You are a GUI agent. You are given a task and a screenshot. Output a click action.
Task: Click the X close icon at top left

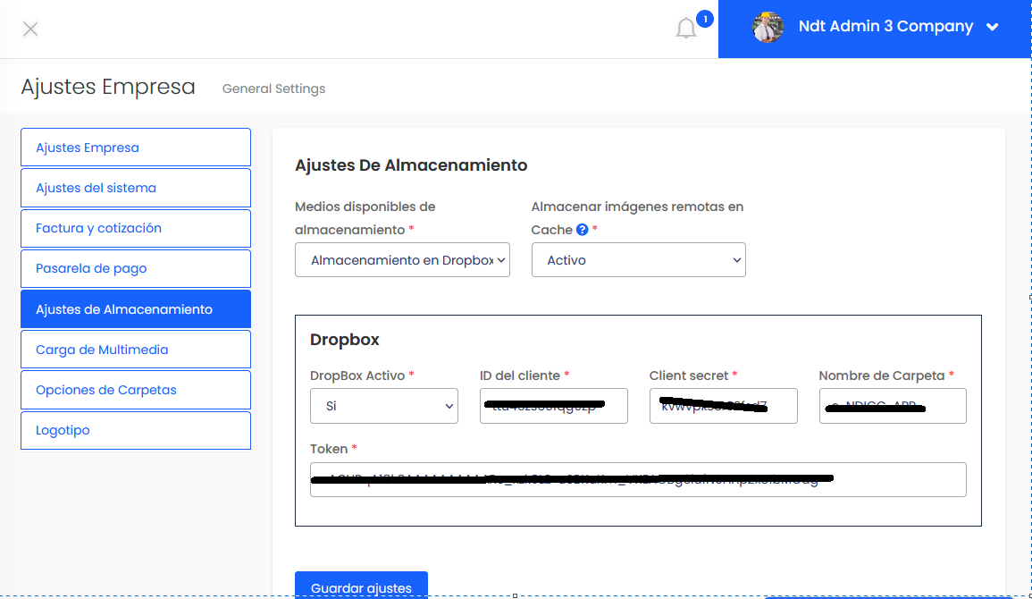click(x=30, y=29)
